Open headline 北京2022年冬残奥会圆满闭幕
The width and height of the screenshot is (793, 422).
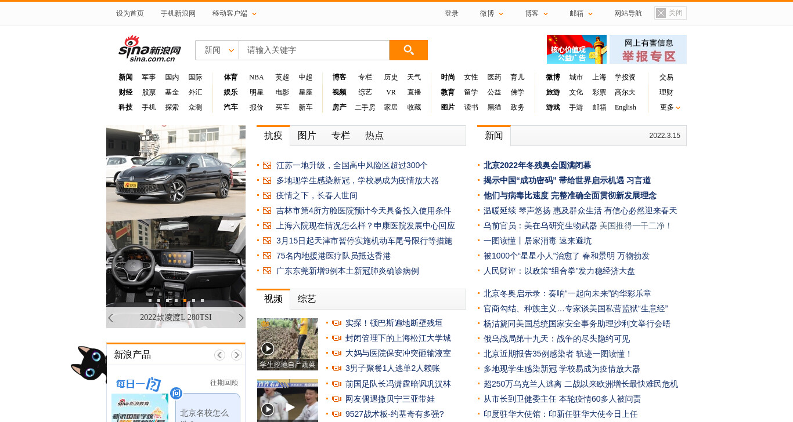(x=537, y=166)
